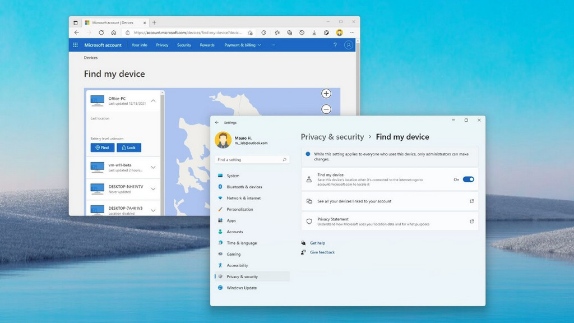
Task: Open browser History icon
Action: click(x=302, y=33)
